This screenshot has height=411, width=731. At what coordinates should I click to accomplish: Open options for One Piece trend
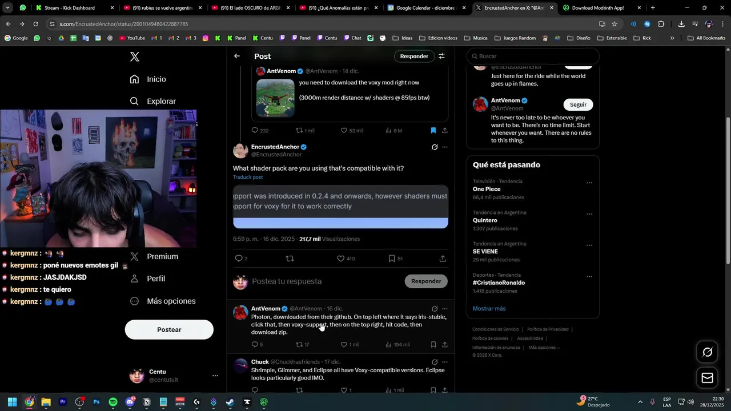pyautogui.click(x=589, y=183)
